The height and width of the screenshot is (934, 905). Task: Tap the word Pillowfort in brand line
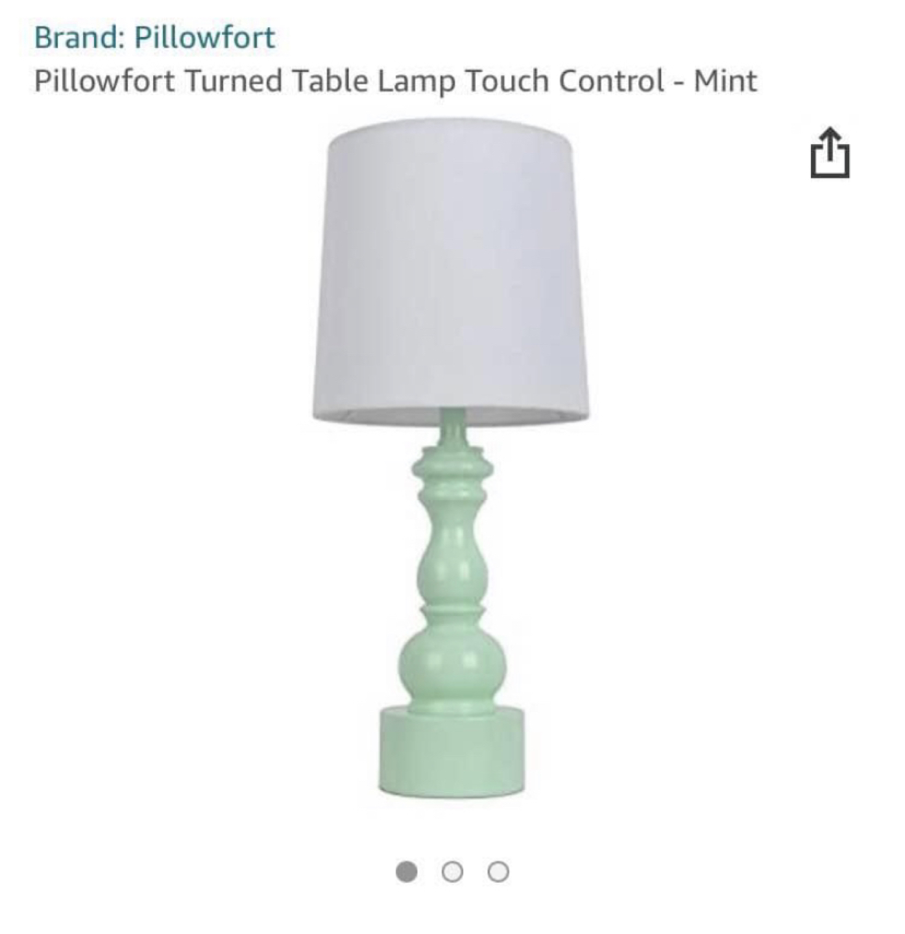coord(204,37)
